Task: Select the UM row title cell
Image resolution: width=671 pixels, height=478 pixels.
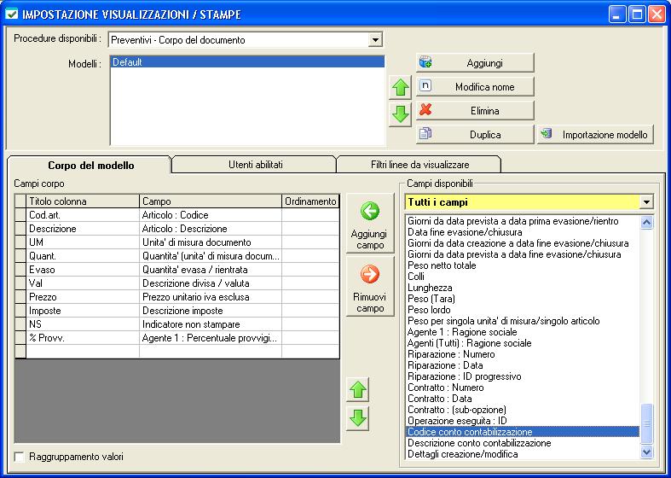Action: tap(83, 242)
